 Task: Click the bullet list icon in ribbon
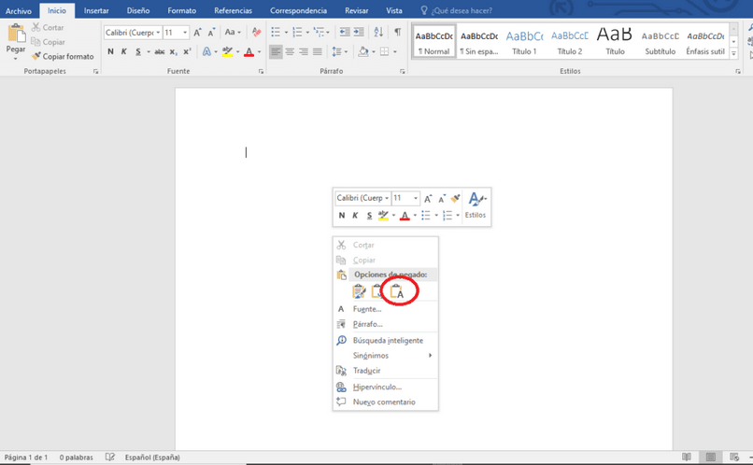(x=276, y=32)
